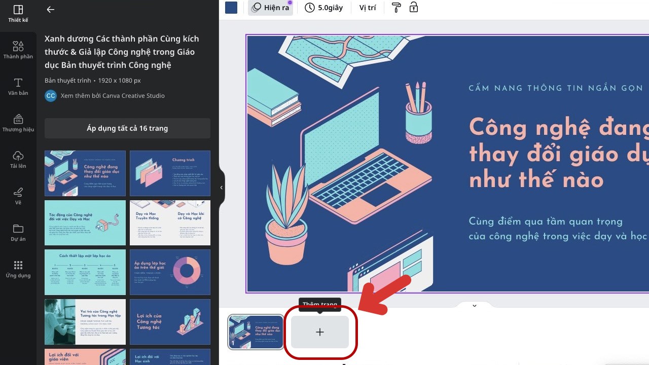Screen dimensions: 649x365
Task: Select the copy style paint roller icon
Action: (x=396, y=8)
